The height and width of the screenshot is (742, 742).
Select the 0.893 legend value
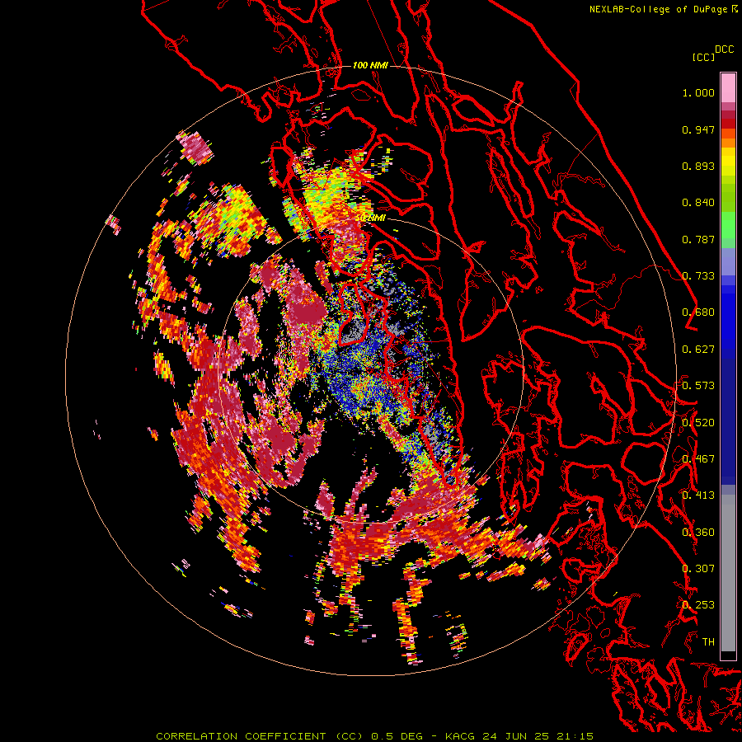(x=698, y=166)
